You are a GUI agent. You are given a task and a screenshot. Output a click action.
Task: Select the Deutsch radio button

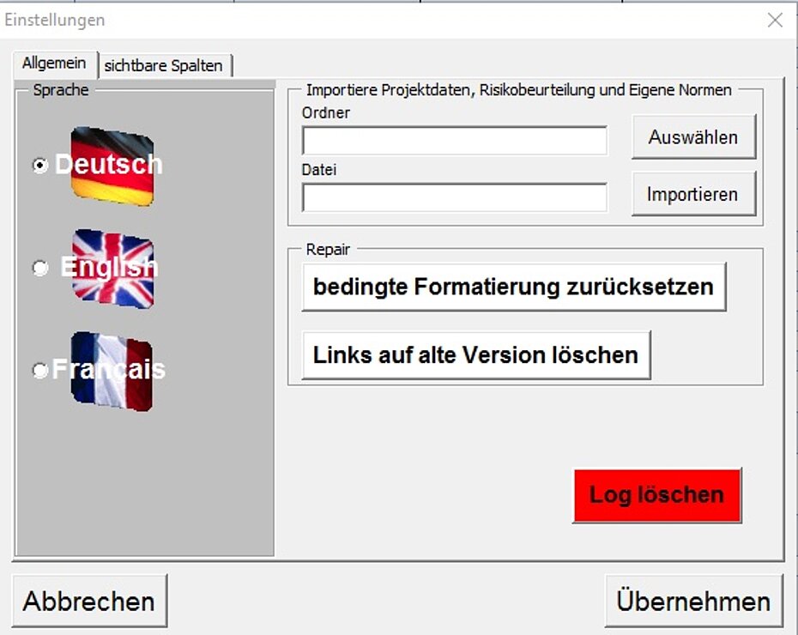38,166
